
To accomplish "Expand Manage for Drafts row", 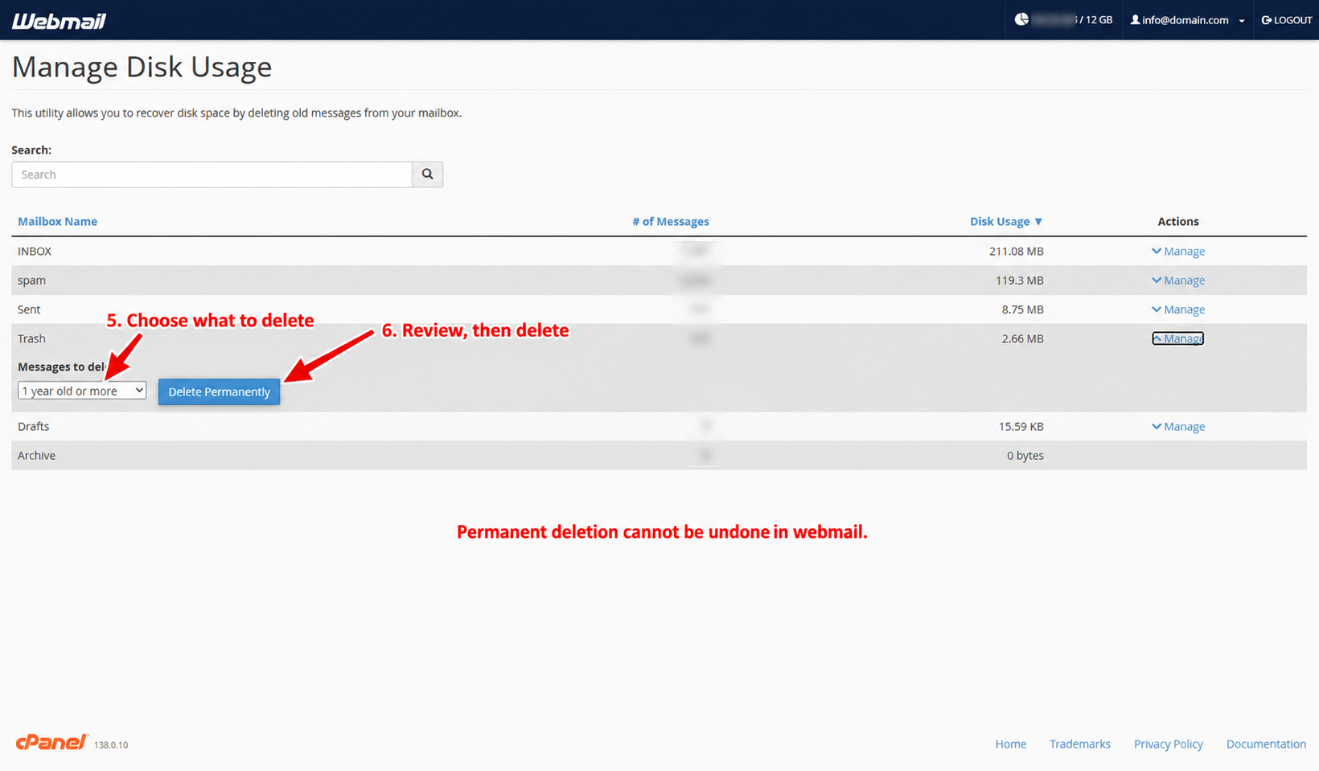I will tap(1178, 426).
